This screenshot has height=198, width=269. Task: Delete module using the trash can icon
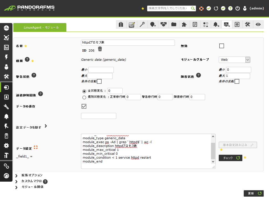[x=100, y=49]
